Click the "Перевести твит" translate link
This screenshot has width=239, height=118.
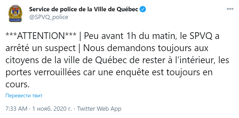coord(24,96)
